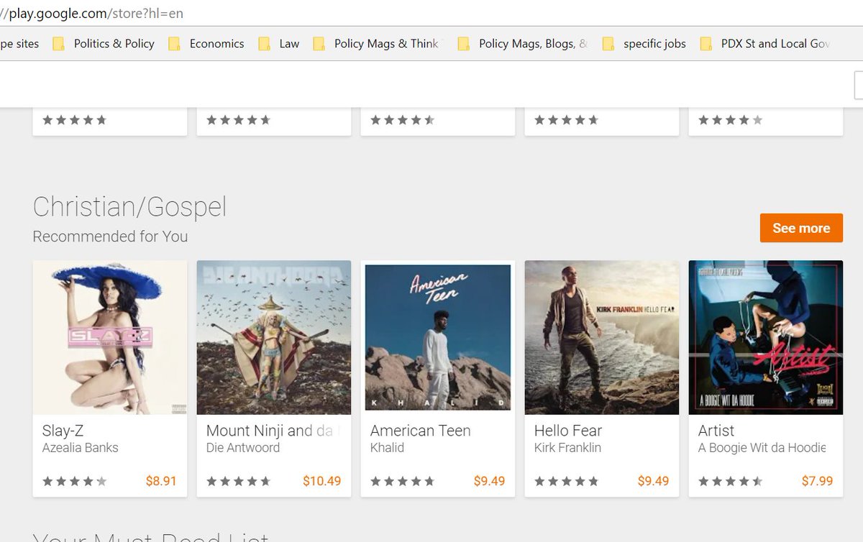Click the Hello Fear album title

click(x=568, y=431)
